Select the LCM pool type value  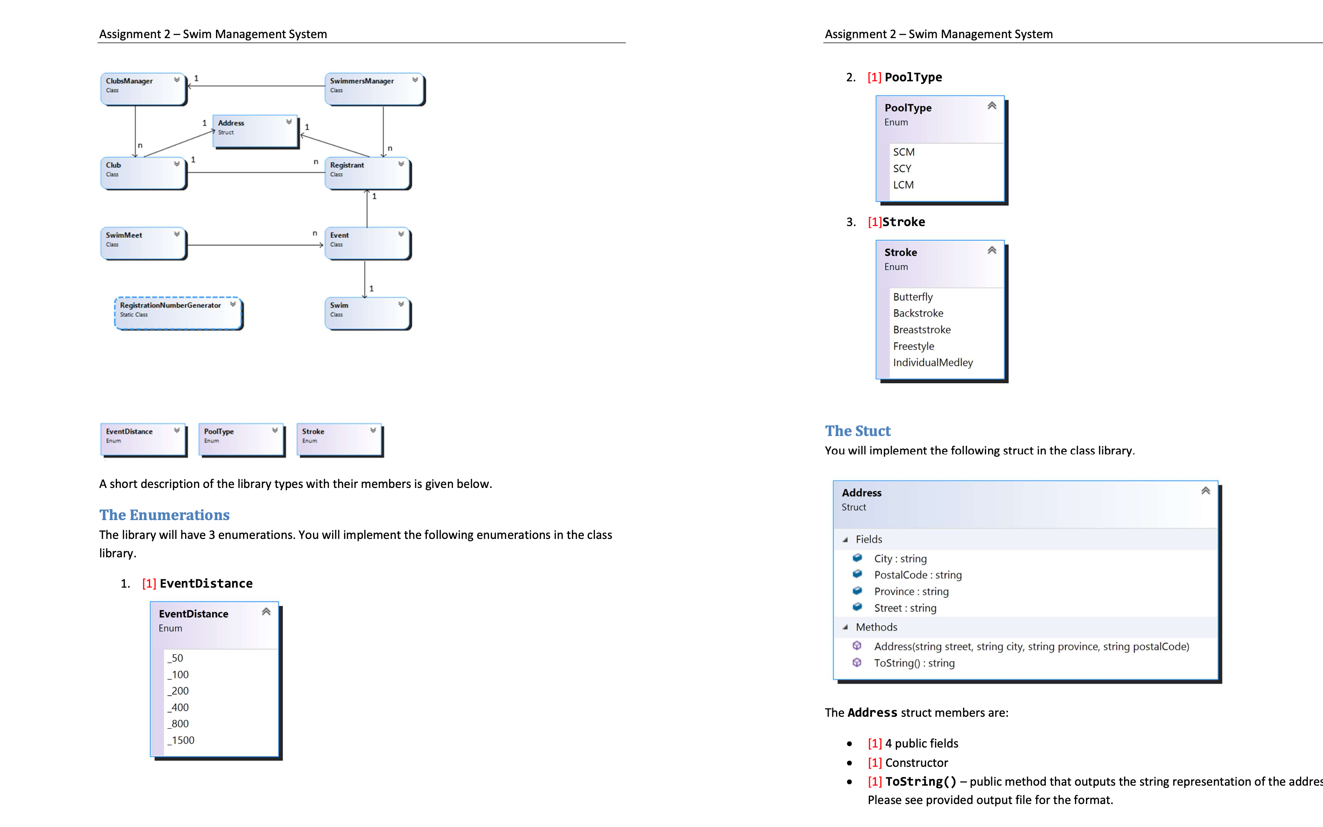[x=903, y=185]
